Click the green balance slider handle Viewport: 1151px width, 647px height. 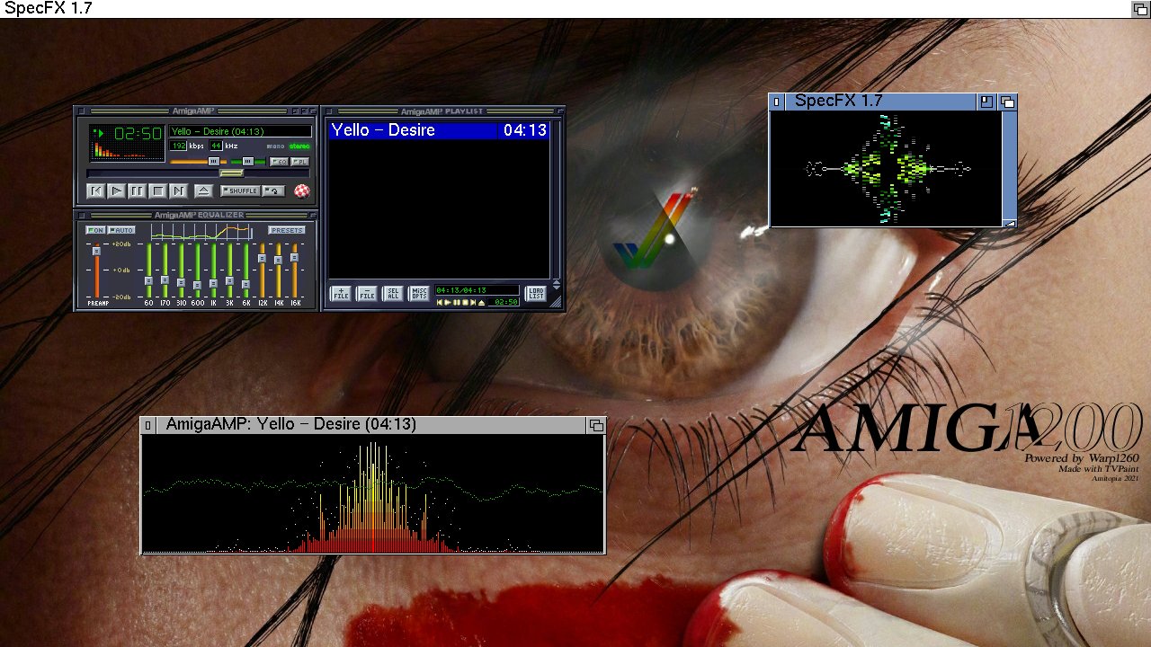247,162
